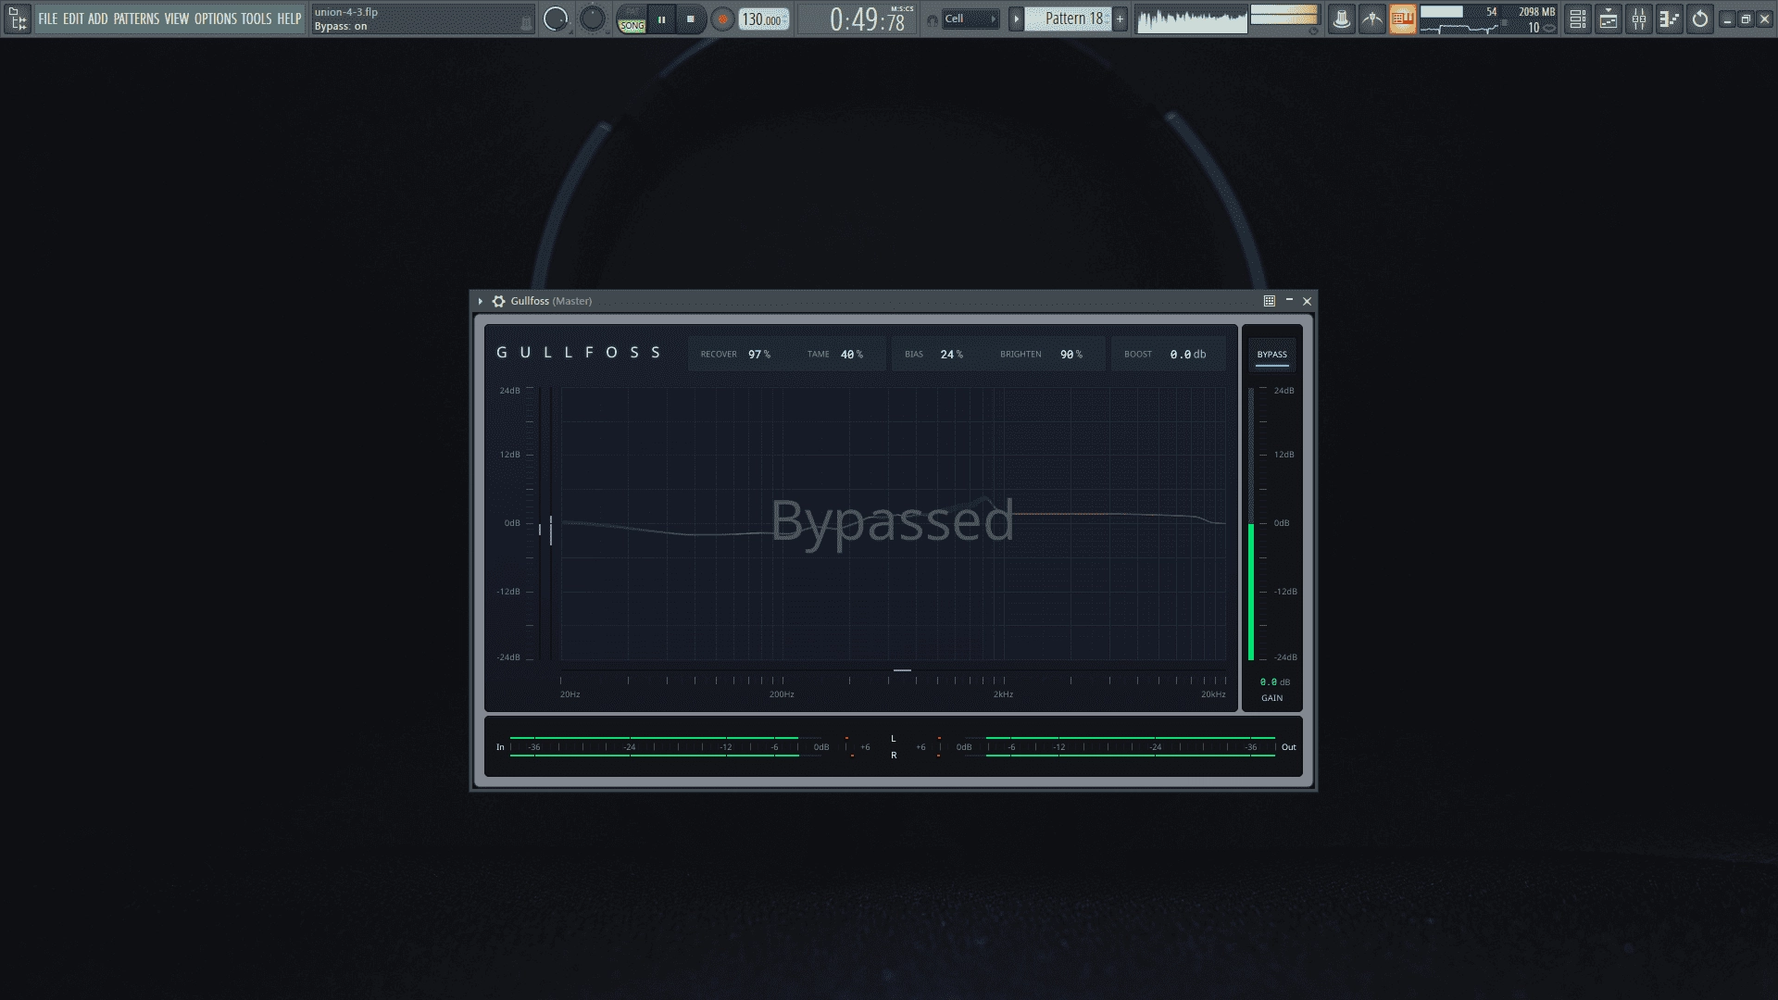Viewport: 1778px width, 1000px height.
Task: Click the GULLFOSS logo
Action: coord(579,353)
